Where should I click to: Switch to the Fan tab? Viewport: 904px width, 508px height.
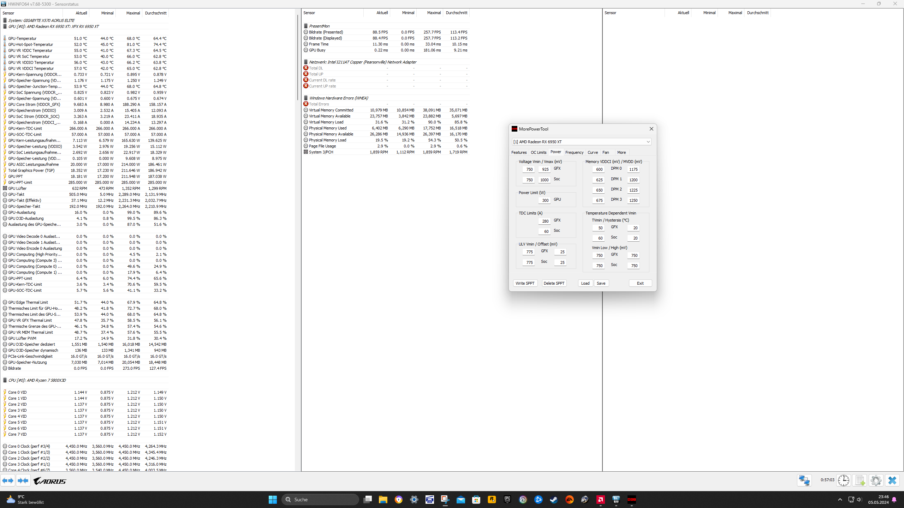coord(606,152)
